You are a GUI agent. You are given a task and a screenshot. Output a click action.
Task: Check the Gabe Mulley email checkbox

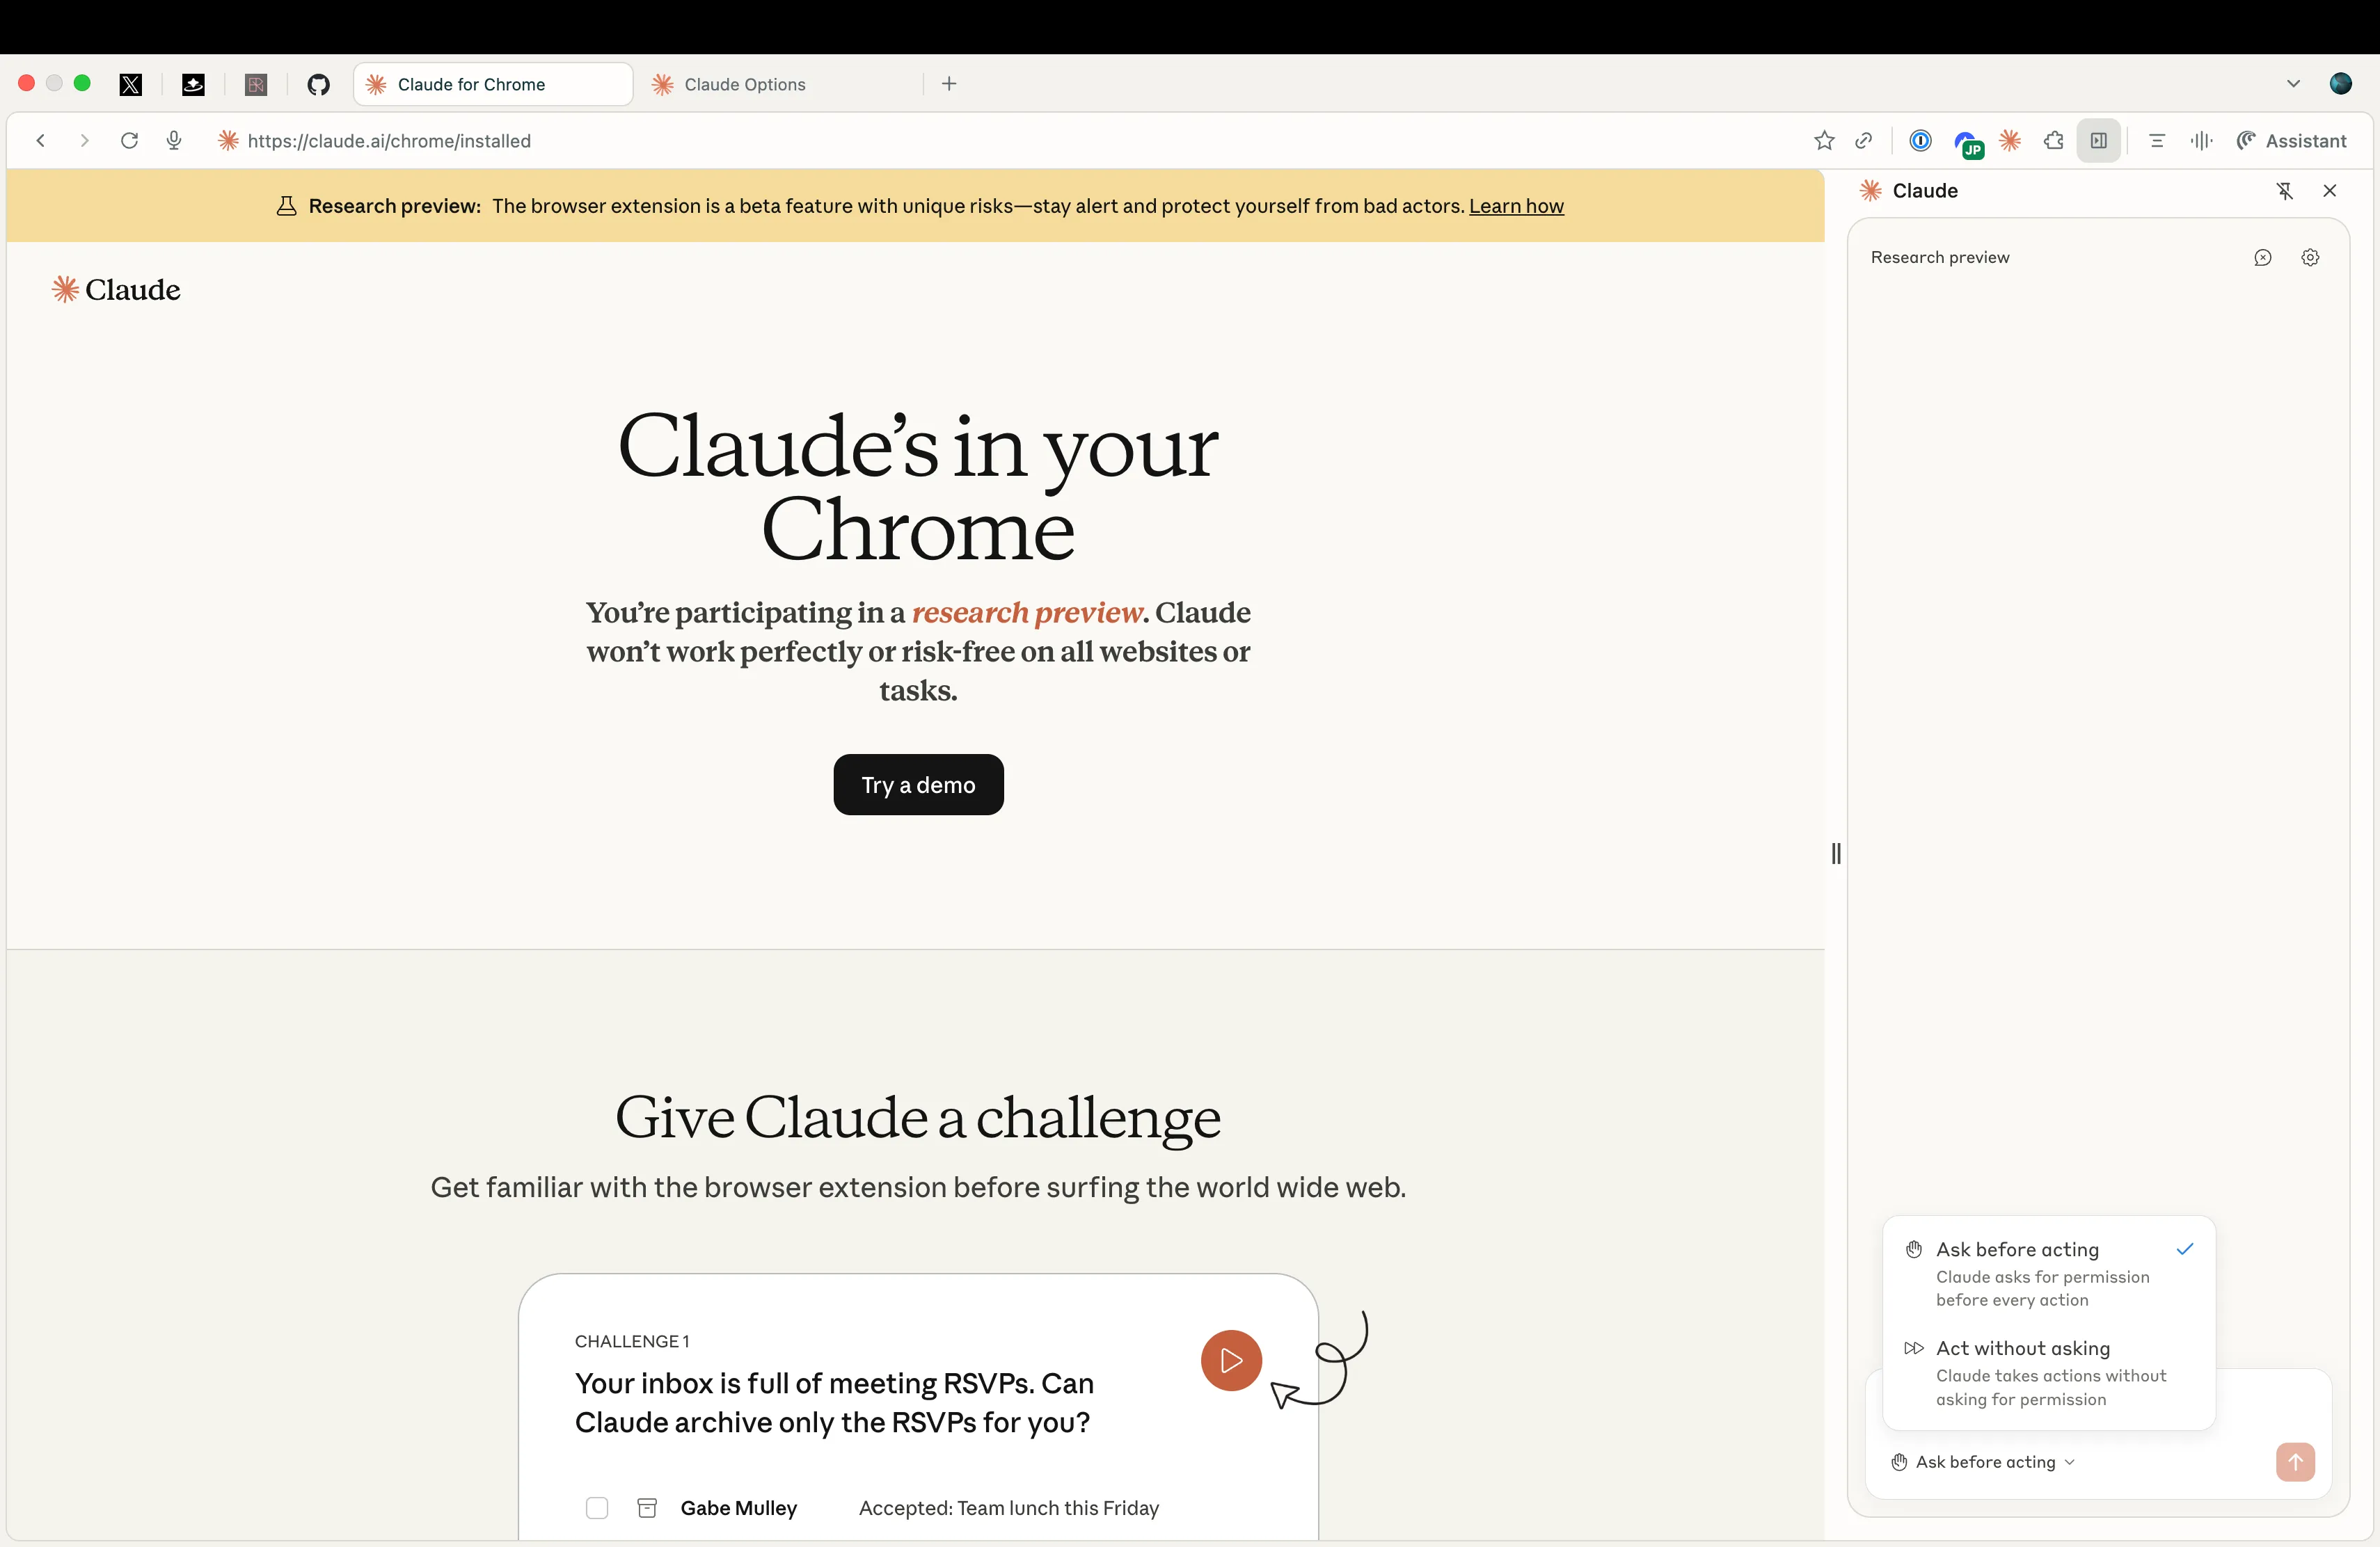tap(597, 1508)
